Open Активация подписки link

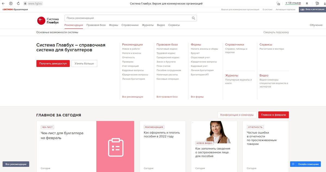(286, 9)
